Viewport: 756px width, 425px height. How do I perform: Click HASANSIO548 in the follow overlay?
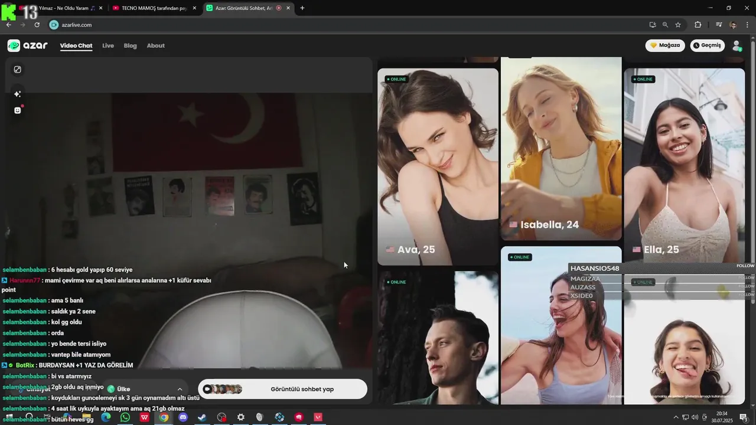tap(595, 269)
